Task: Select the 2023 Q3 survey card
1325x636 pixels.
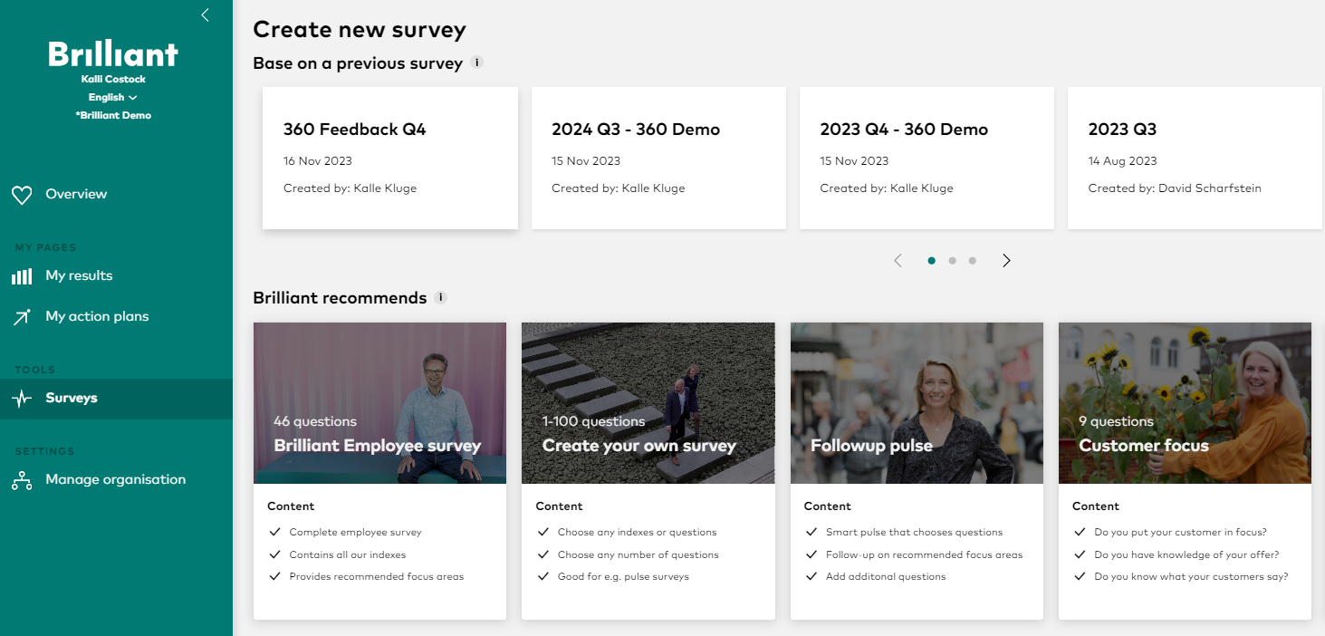Action: 1195,158
